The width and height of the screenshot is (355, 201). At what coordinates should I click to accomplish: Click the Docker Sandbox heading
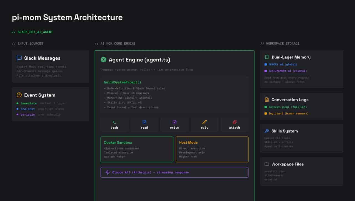click(118, 143)
